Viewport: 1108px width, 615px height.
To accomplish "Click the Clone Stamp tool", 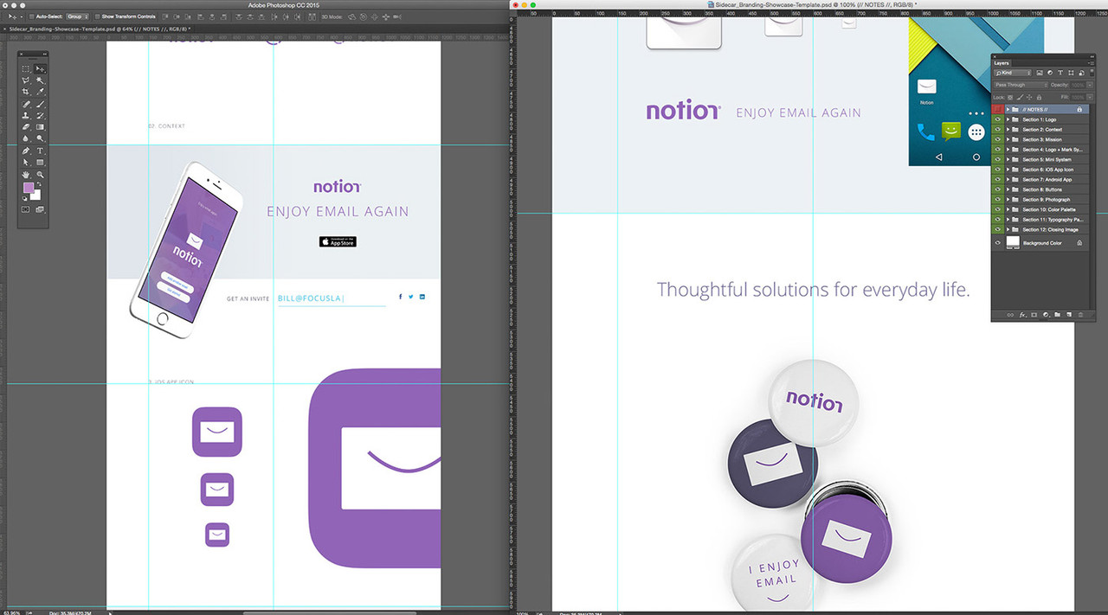I will click(26, 115).
